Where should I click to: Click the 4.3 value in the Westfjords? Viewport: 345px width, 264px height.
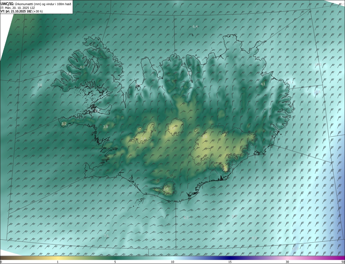[82, 67]
